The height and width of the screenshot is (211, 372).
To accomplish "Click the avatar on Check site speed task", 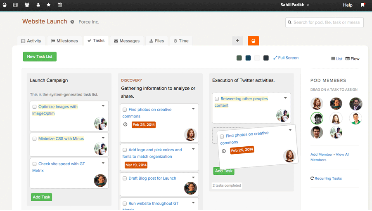I will pos(100,181).
